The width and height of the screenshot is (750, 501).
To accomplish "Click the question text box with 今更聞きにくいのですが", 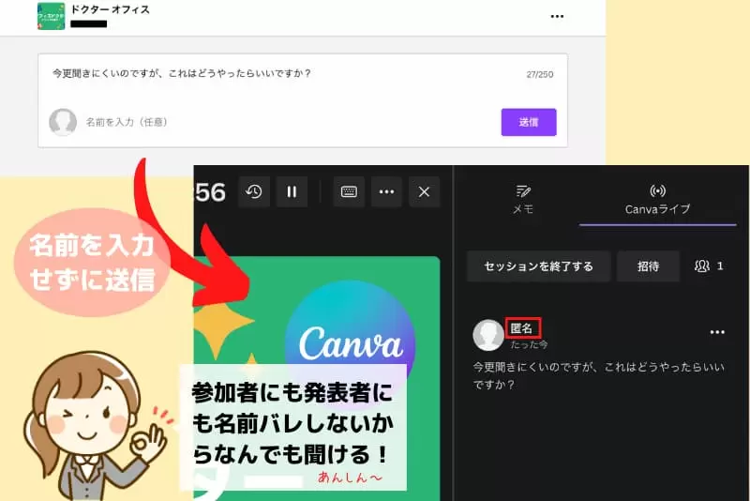I will point(182,73).
